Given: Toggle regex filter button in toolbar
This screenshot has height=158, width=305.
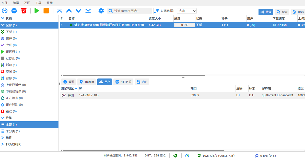Looking at the screenshot, I should point(156,11).
